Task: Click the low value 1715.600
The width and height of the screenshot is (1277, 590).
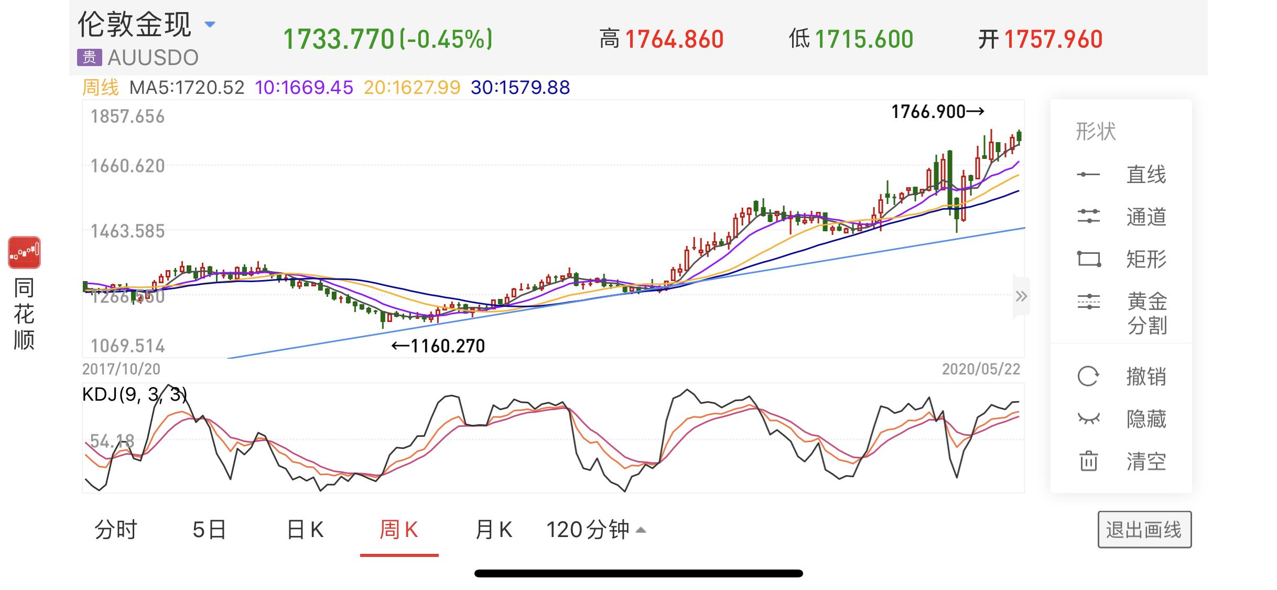Action: [864, 39]
